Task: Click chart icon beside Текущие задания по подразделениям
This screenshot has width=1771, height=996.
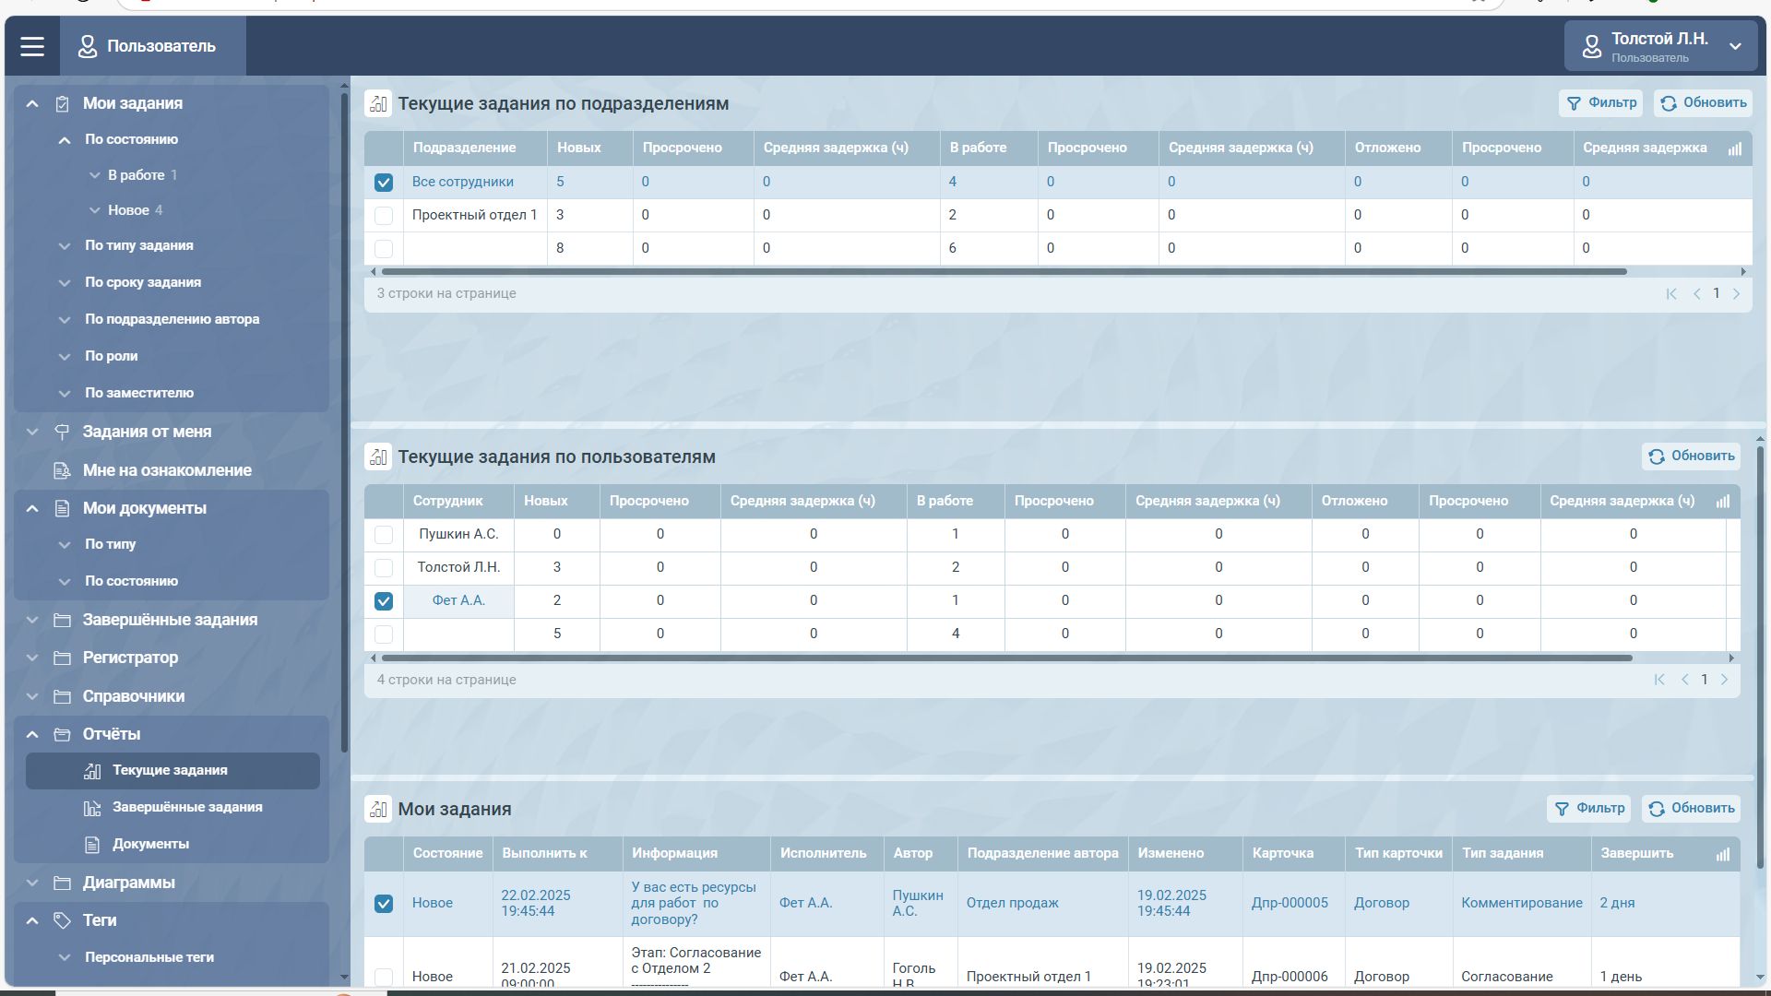Action: [378, 104]
